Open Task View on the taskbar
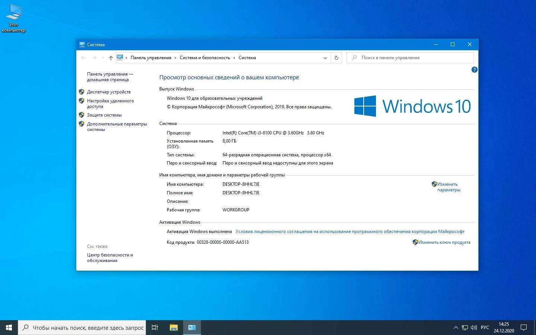Image resolution: width=536 pixels, height=335 pixels. 155,328
